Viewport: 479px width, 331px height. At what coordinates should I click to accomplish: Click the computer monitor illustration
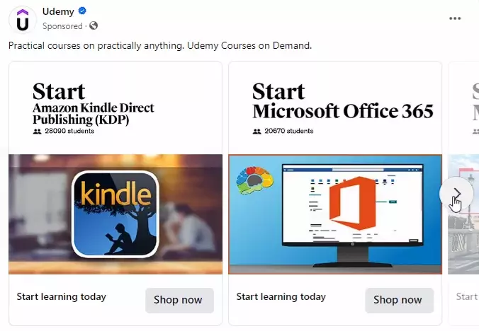353,216
